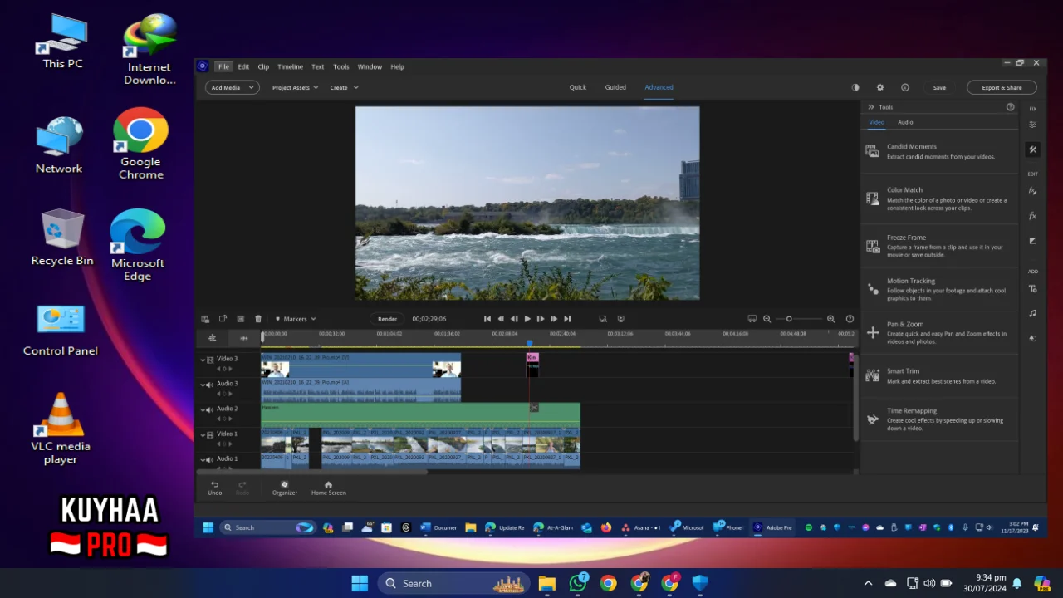Image resolution: width=1063 pixels, height=598 pixels.
Task: Click the blue playhead marker on ruler
Action: 529,342
